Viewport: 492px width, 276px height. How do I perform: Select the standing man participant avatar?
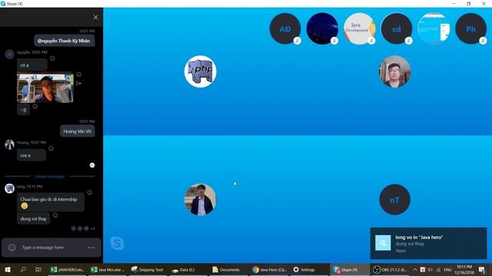tap(200, 199)
